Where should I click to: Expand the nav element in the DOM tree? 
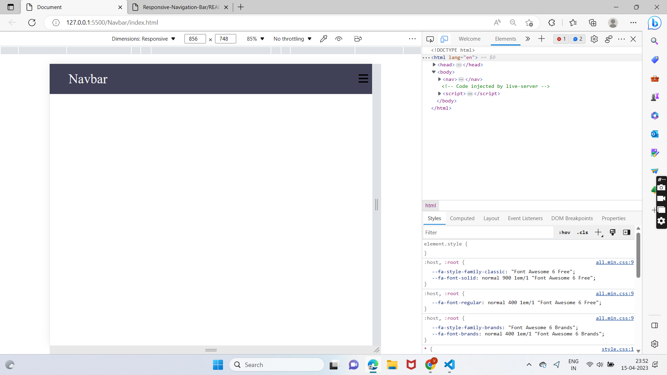(x=439, y=79)
